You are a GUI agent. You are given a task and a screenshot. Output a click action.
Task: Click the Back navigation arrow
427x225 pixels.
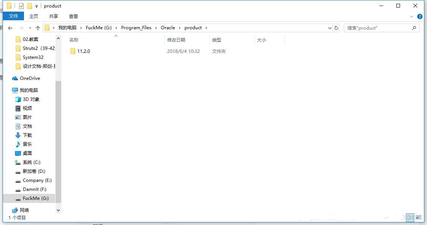10,28
